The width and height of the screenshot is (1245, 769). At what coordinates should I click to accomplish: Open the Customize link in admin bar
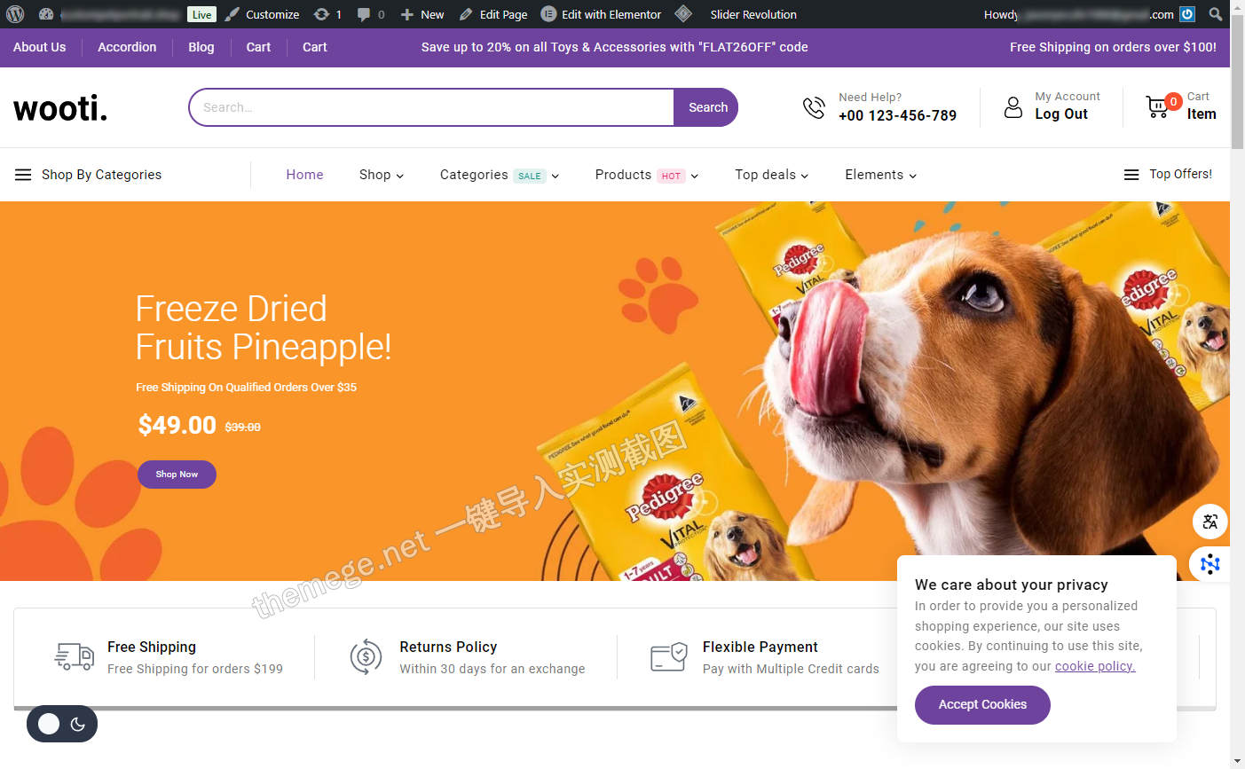pyautogui.click(x=262, y=14)
